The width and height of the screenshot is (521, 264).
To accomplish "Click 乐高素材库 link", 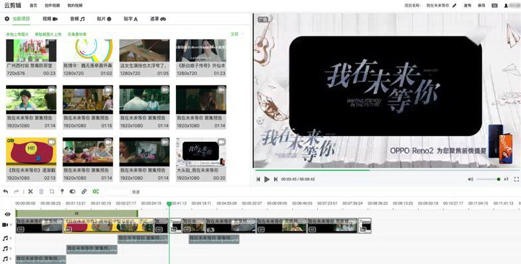I will coord(77,34).
